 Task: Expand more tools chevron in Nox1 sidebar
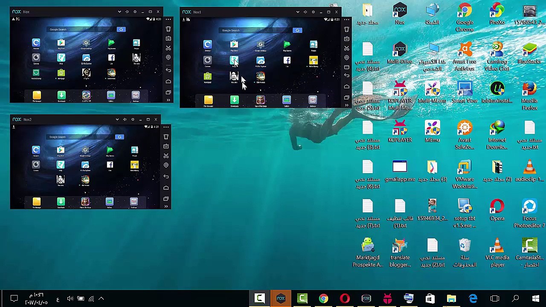click(347, 105)
